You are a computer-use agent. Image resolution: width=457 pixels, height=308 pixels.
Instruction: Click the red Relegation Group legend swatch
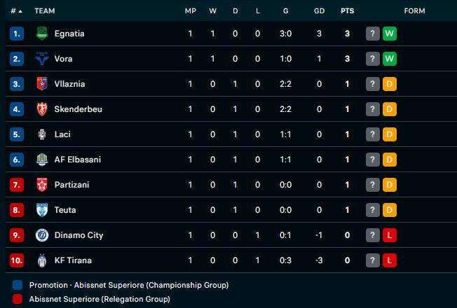pos(18,299)
